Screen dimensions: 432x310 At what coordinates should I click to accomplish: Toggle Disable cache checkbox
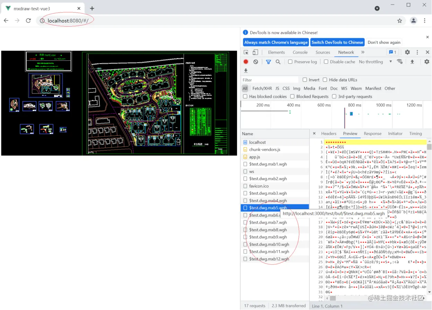click(x=326, y=62)
